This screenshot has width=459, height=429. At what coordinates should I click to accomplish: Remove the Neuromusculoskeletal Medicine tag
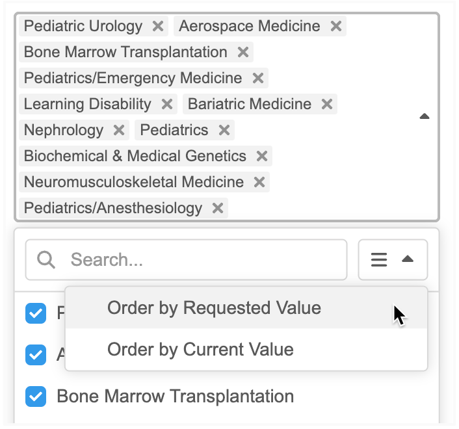click(x=259, y=182)
